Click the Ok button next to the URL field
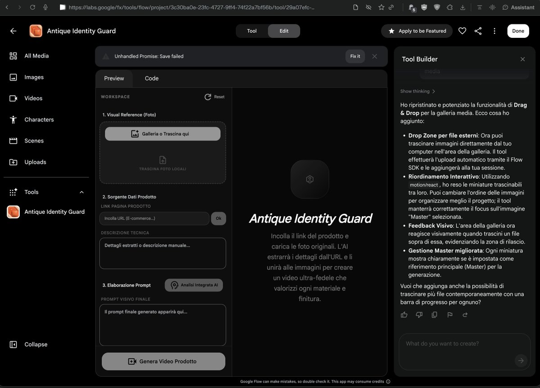 (219, 218)
